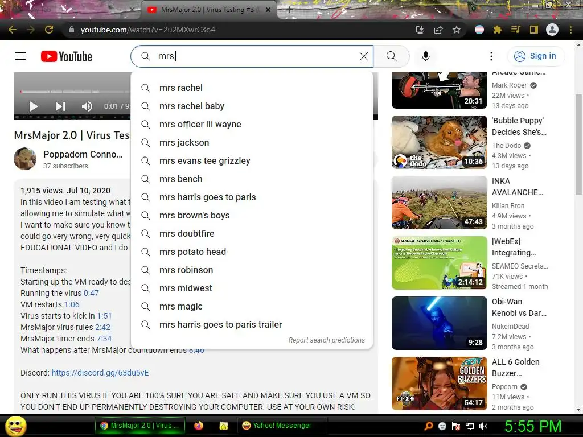Go forward in browser history
583x437 pixels.
(31, 30)
